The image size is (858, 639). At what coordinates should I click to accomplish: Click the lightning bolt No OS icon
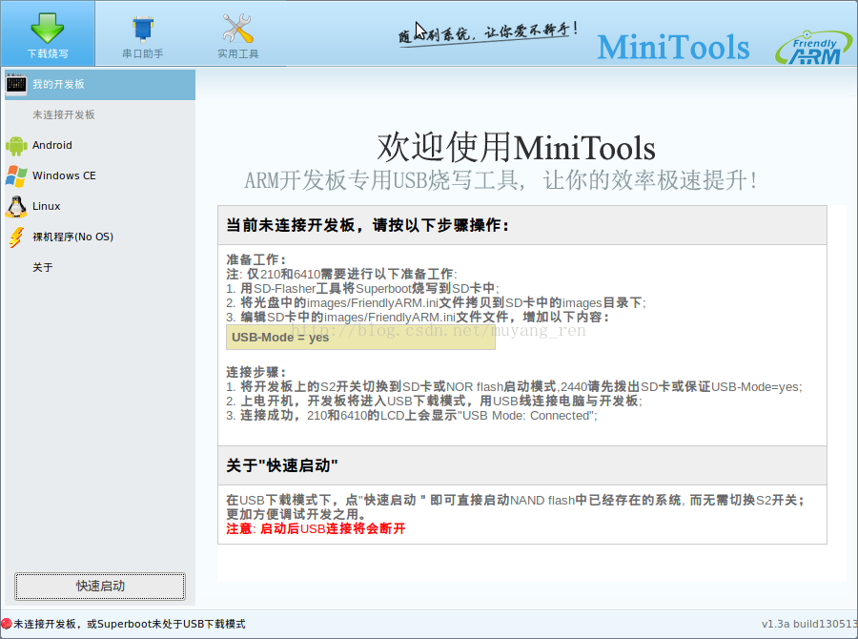(x=16, y=237)
